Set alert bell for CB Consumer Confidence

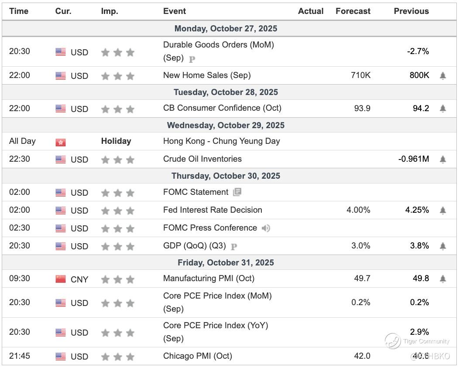443,109
